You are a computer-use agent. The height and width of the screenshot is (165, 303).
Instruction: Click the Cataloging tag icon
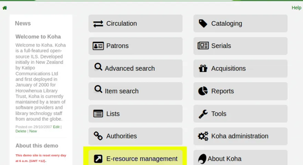click(203, 23)
